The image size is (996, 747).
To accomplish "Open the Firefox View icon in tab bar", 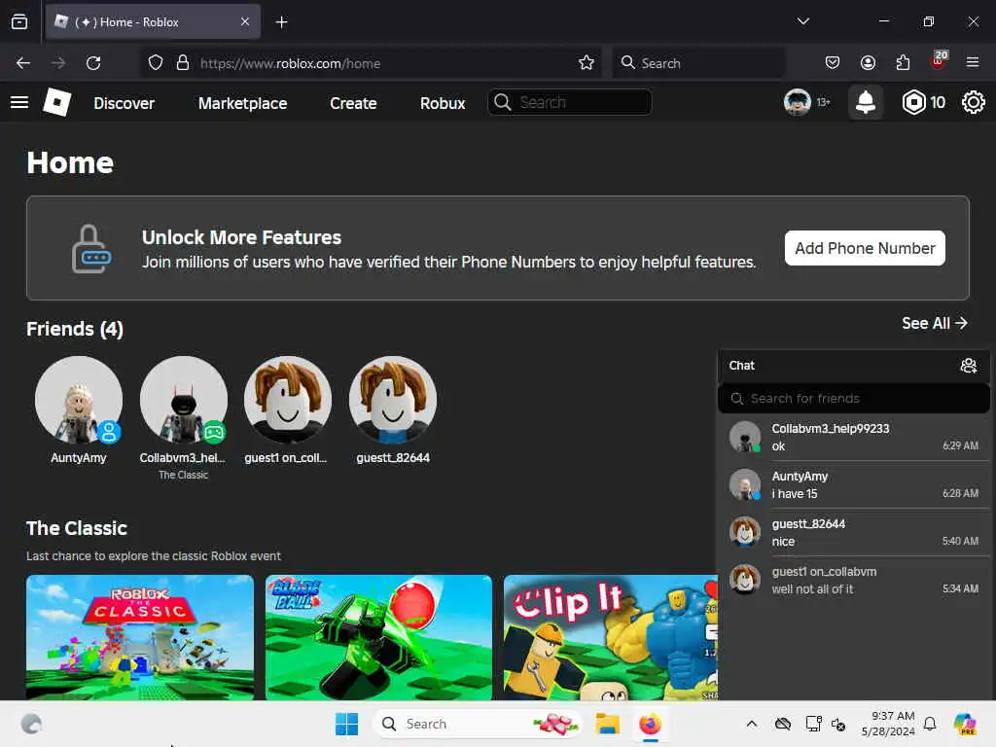I will [x=19, y=22].
